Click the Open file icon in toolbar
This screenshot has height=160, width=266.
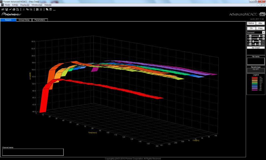pyautogui.click(x=2, y=9)
